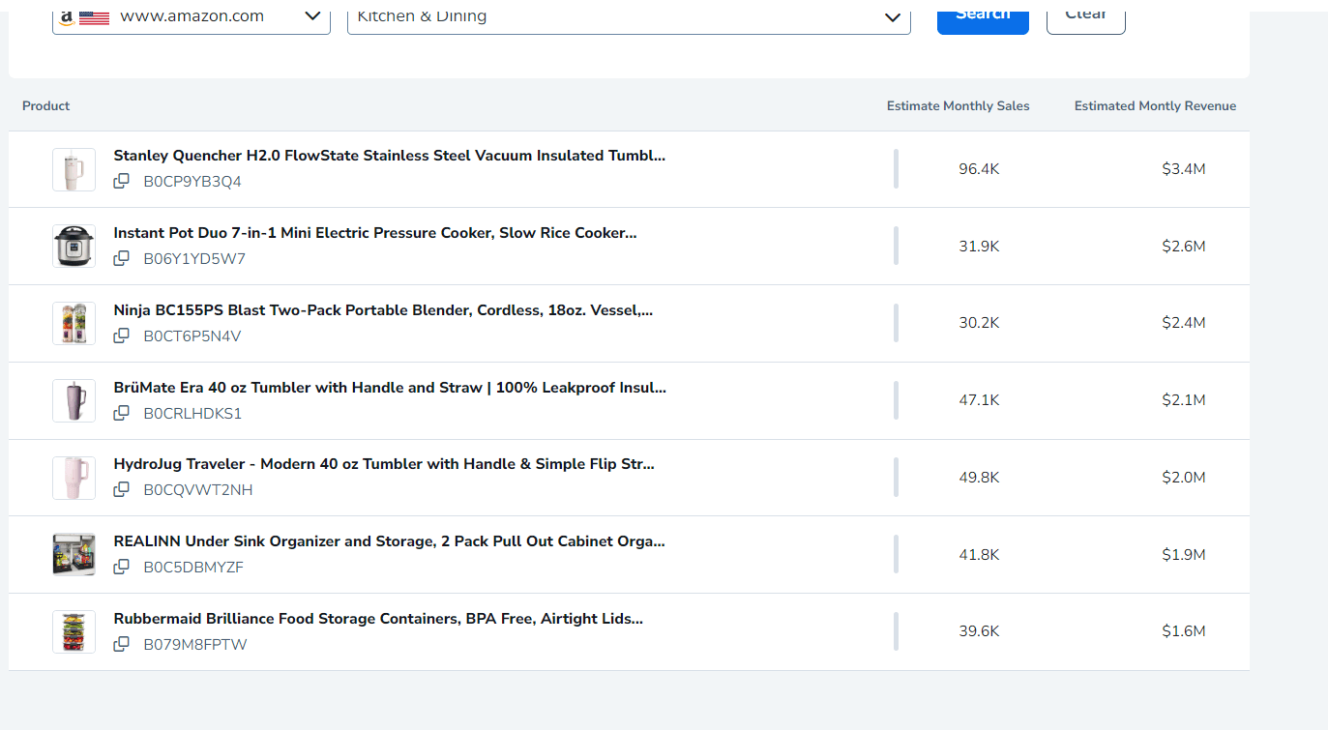Copy ASIN B06Y1YD5W7 with copy icon

(122, 258)
